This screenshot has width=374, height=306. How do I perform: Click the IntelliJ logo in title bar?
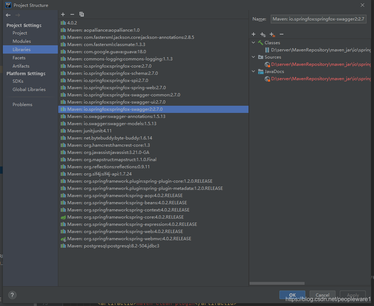(x=8, y=5)
